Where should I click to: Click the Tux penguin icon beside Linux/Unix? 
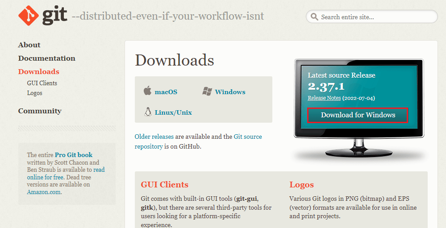pyautogui.click(x=148, y=112)
